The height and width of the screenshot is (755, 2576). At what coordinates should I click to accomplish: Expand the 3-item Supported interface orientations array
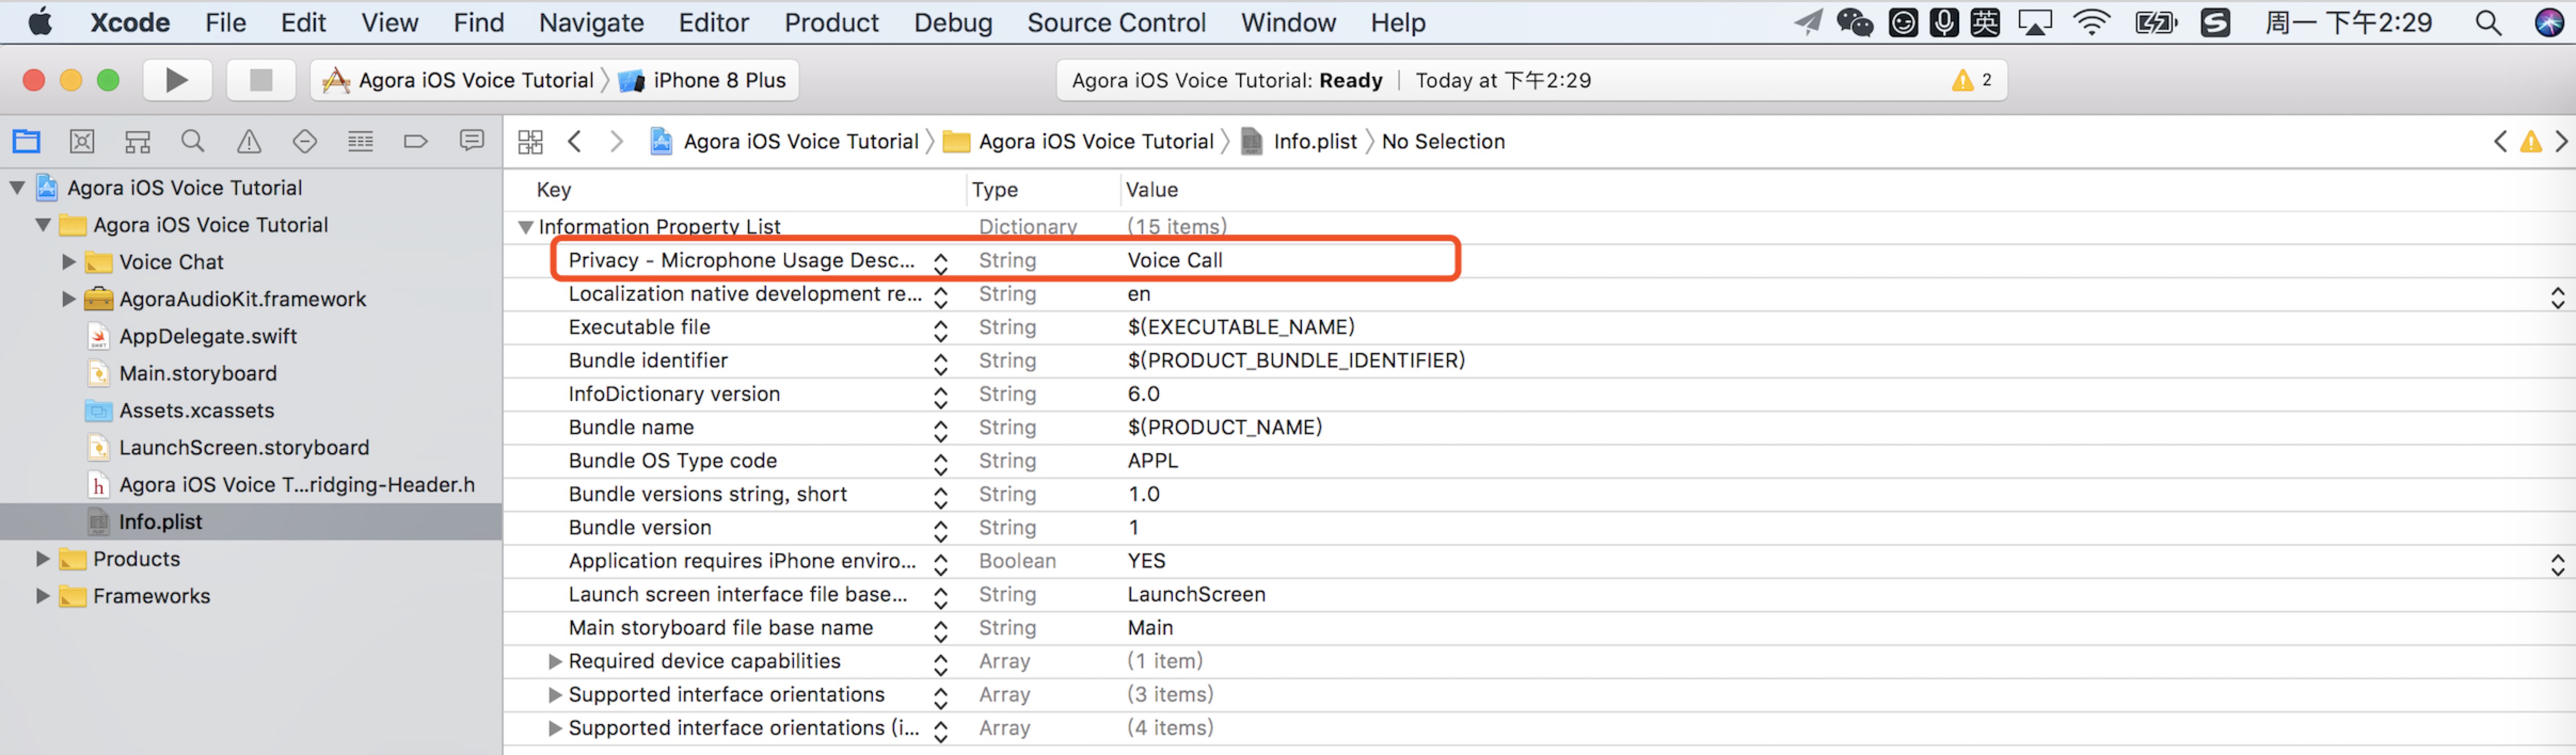coord(555,694)
